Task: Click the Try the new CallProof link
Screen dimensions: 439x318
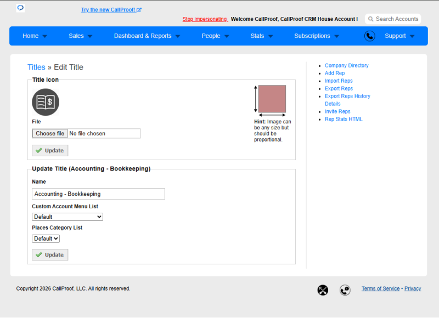Action: (111, 10)
